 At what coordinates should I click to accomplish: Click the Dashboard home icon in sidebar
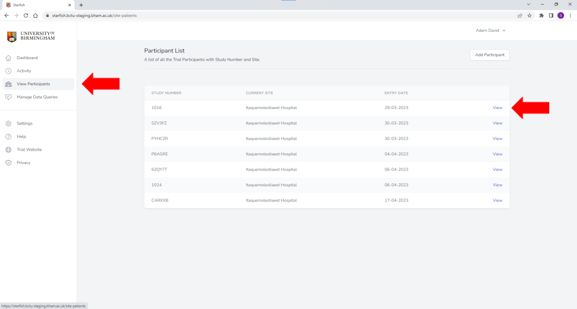pyautogui.click(x=8, y=58)
